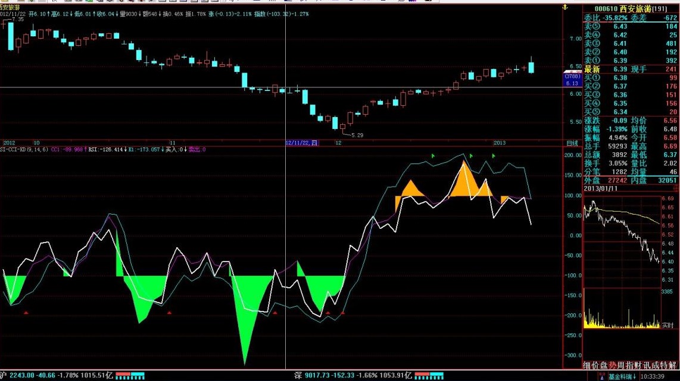Click the stock title 000610 西安旅游
The height and width of the screenshot is (381, 680).
pos(623,9)
